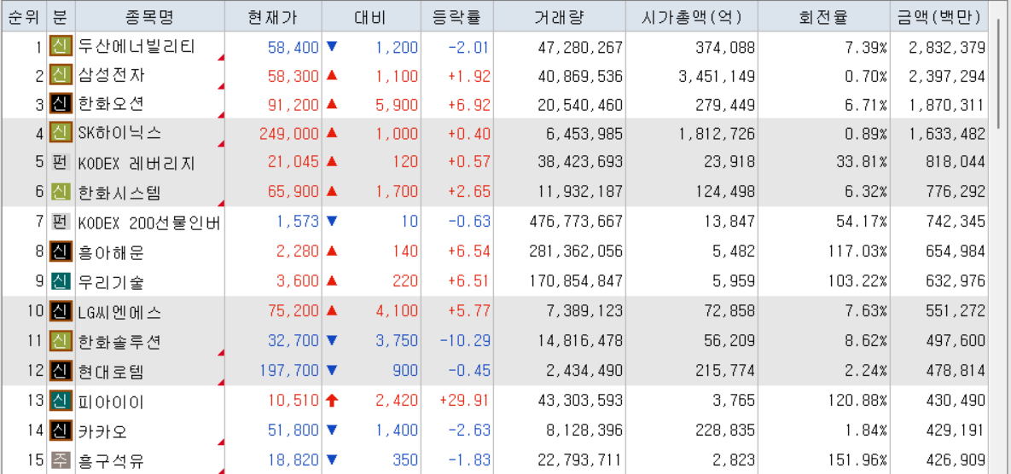Click the rate value -10.29
The height and width of the screenshot is (474, 1011).
pos(464,341)
